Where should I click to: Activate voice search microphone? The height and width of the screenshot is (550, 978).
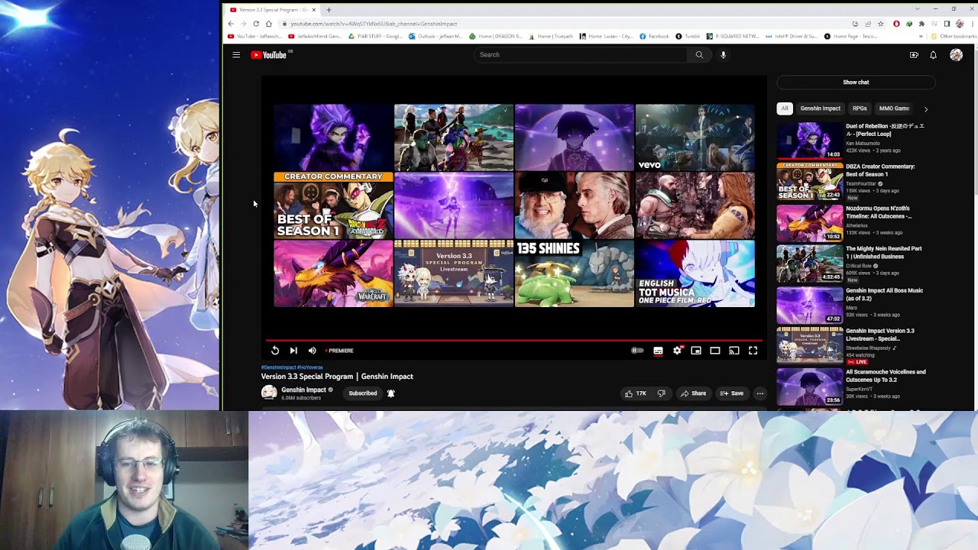[x=723, y=55]
